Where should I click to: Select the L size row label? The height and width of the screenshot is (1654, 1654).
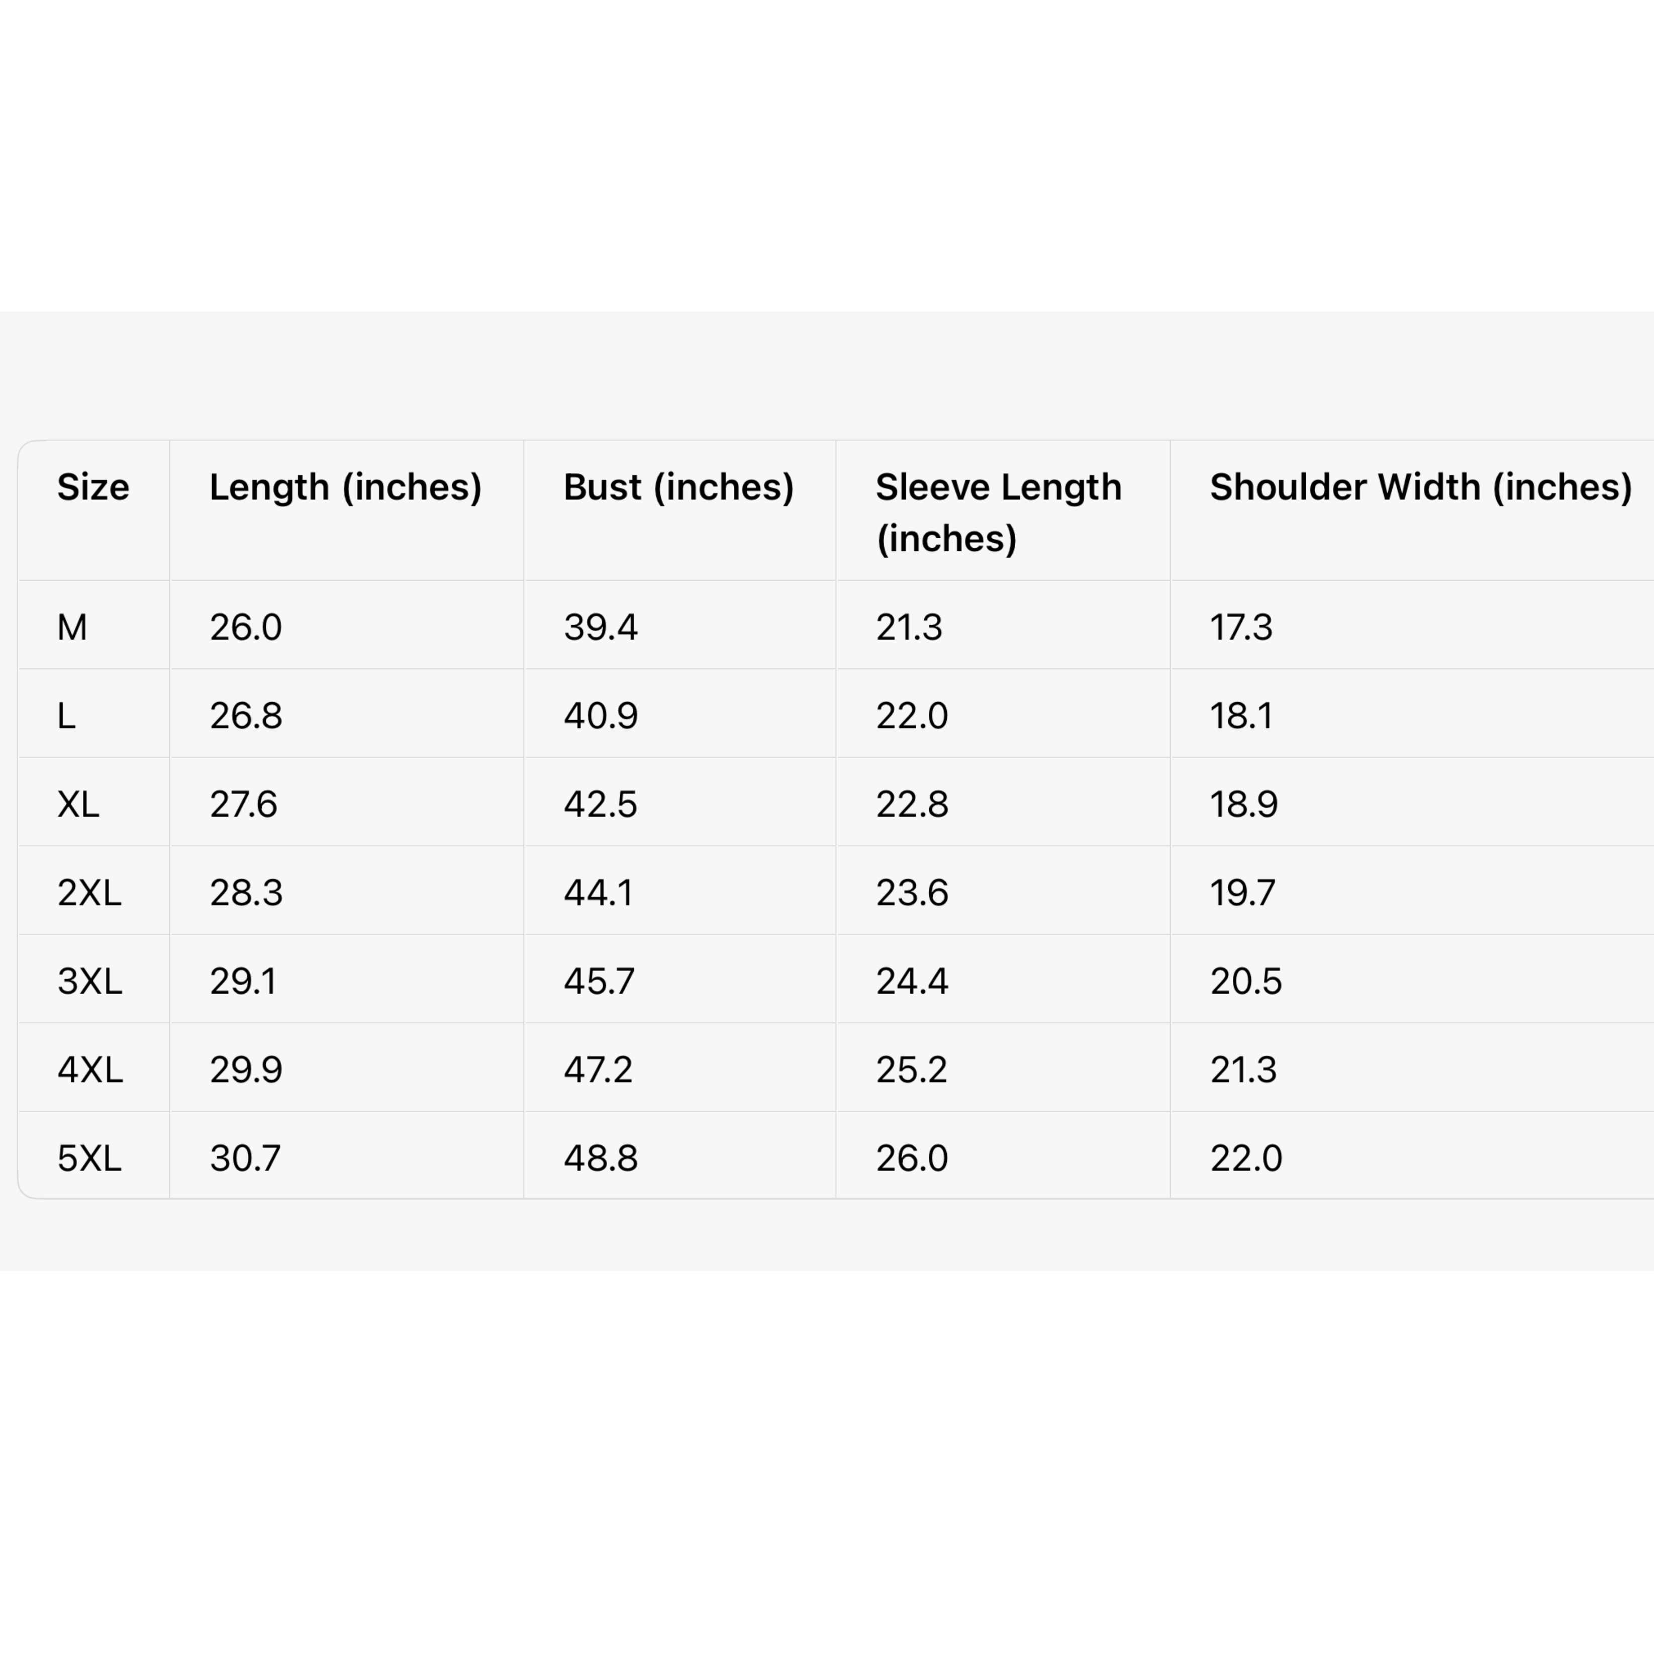click(67, 716)
